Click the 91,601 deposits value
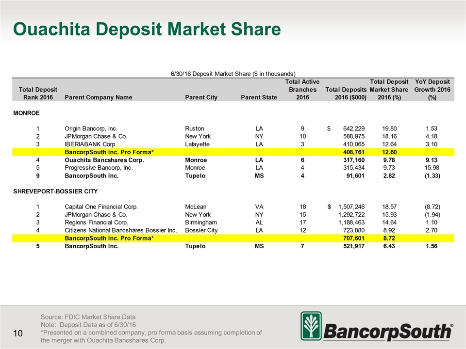 click(x=355, y=175)
